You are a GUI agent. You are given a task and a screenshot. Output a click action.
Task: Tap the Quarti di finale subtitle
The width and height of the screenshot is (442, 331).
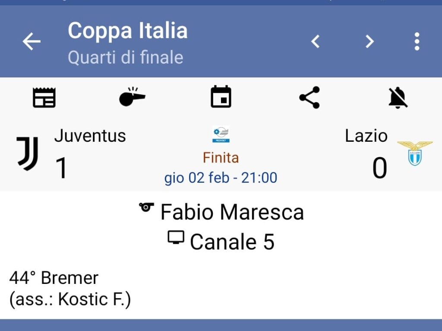tap(125, 57)
